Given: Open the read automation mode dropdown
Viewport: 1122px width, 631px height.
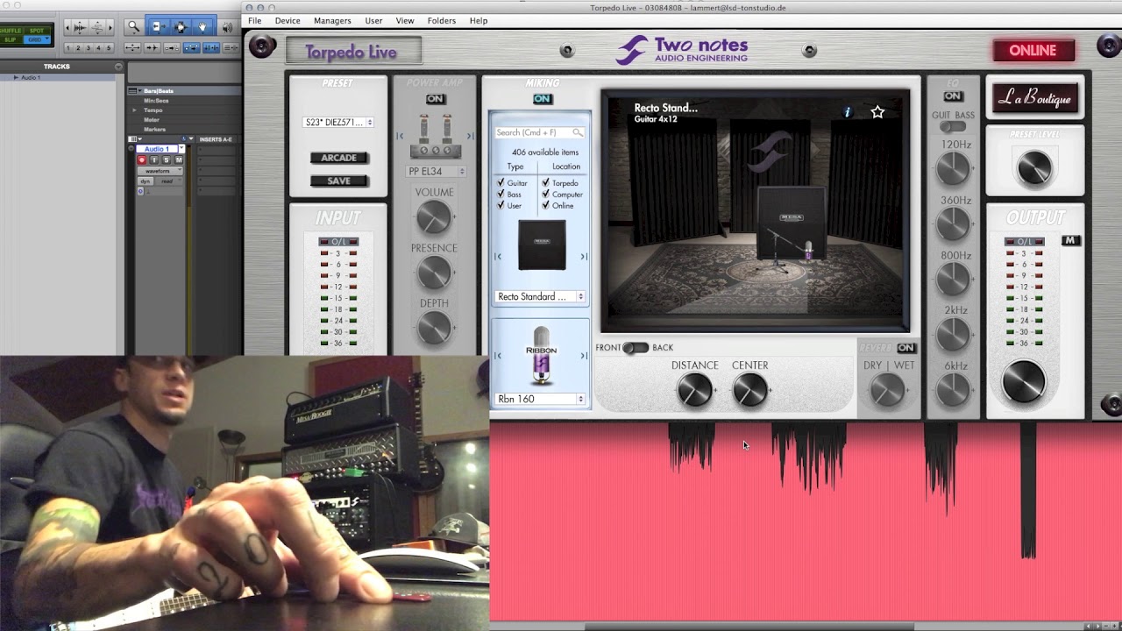Looking at the screenshot, I should pyautogui.click(x=169, y=181).
